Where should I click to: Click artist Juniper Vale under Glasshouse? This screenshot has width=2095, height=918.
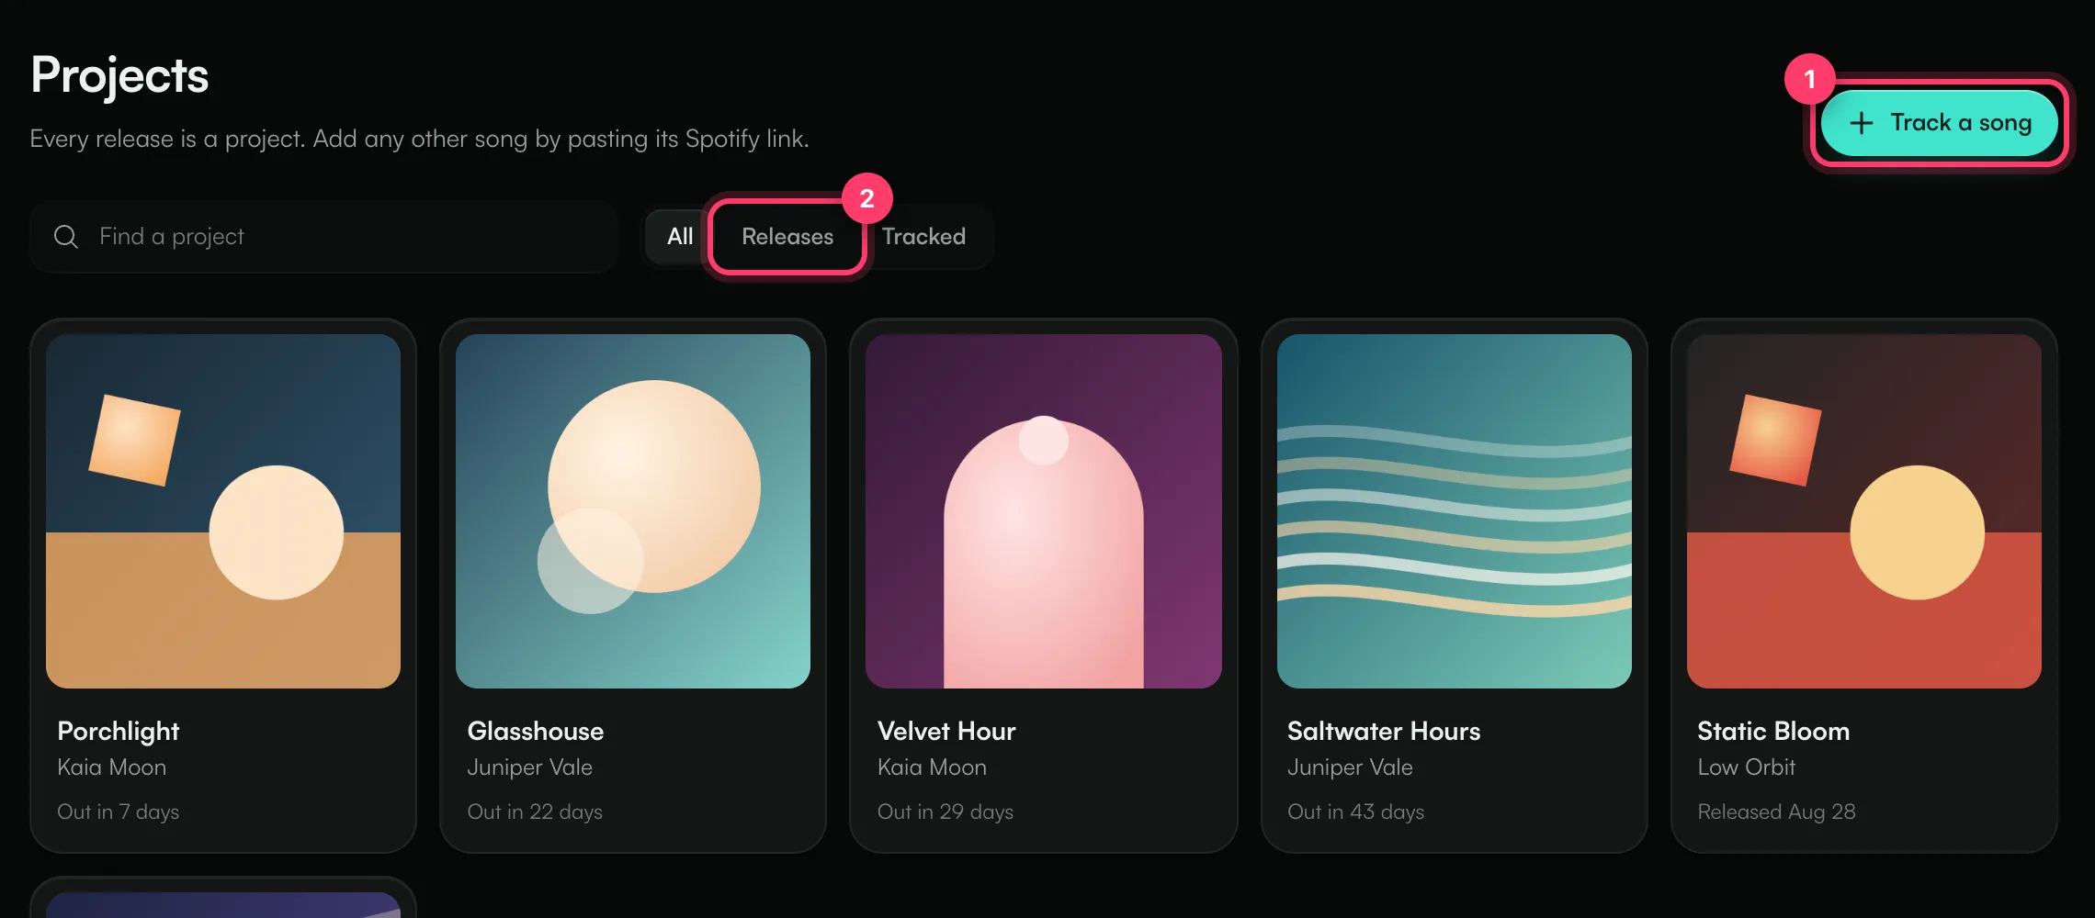click(530, 767)
